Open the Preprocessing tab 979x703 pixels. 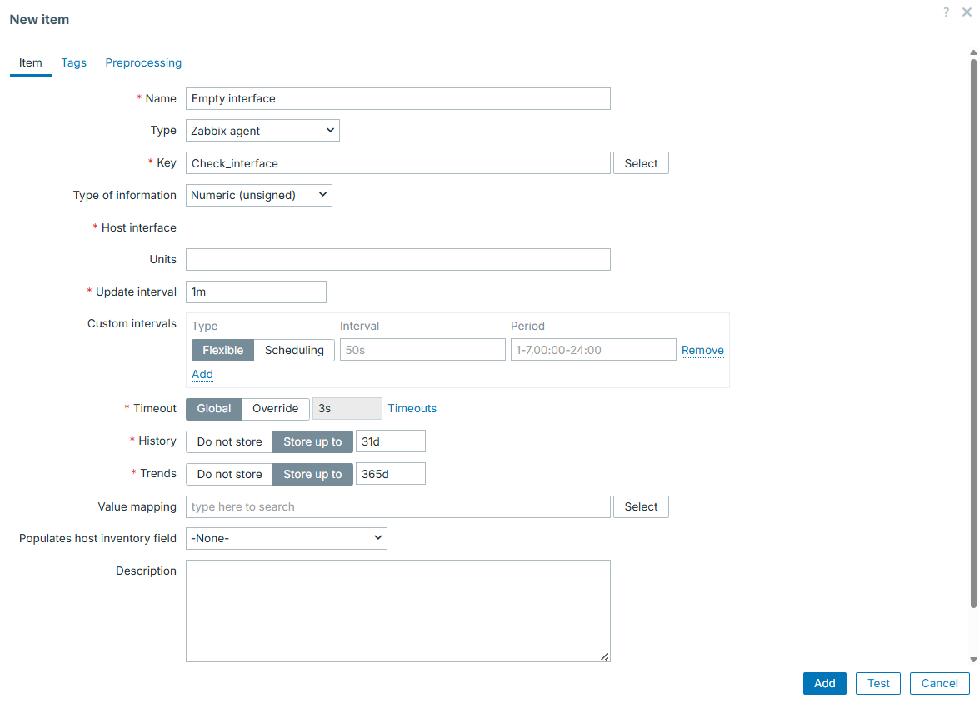point(143,62)
